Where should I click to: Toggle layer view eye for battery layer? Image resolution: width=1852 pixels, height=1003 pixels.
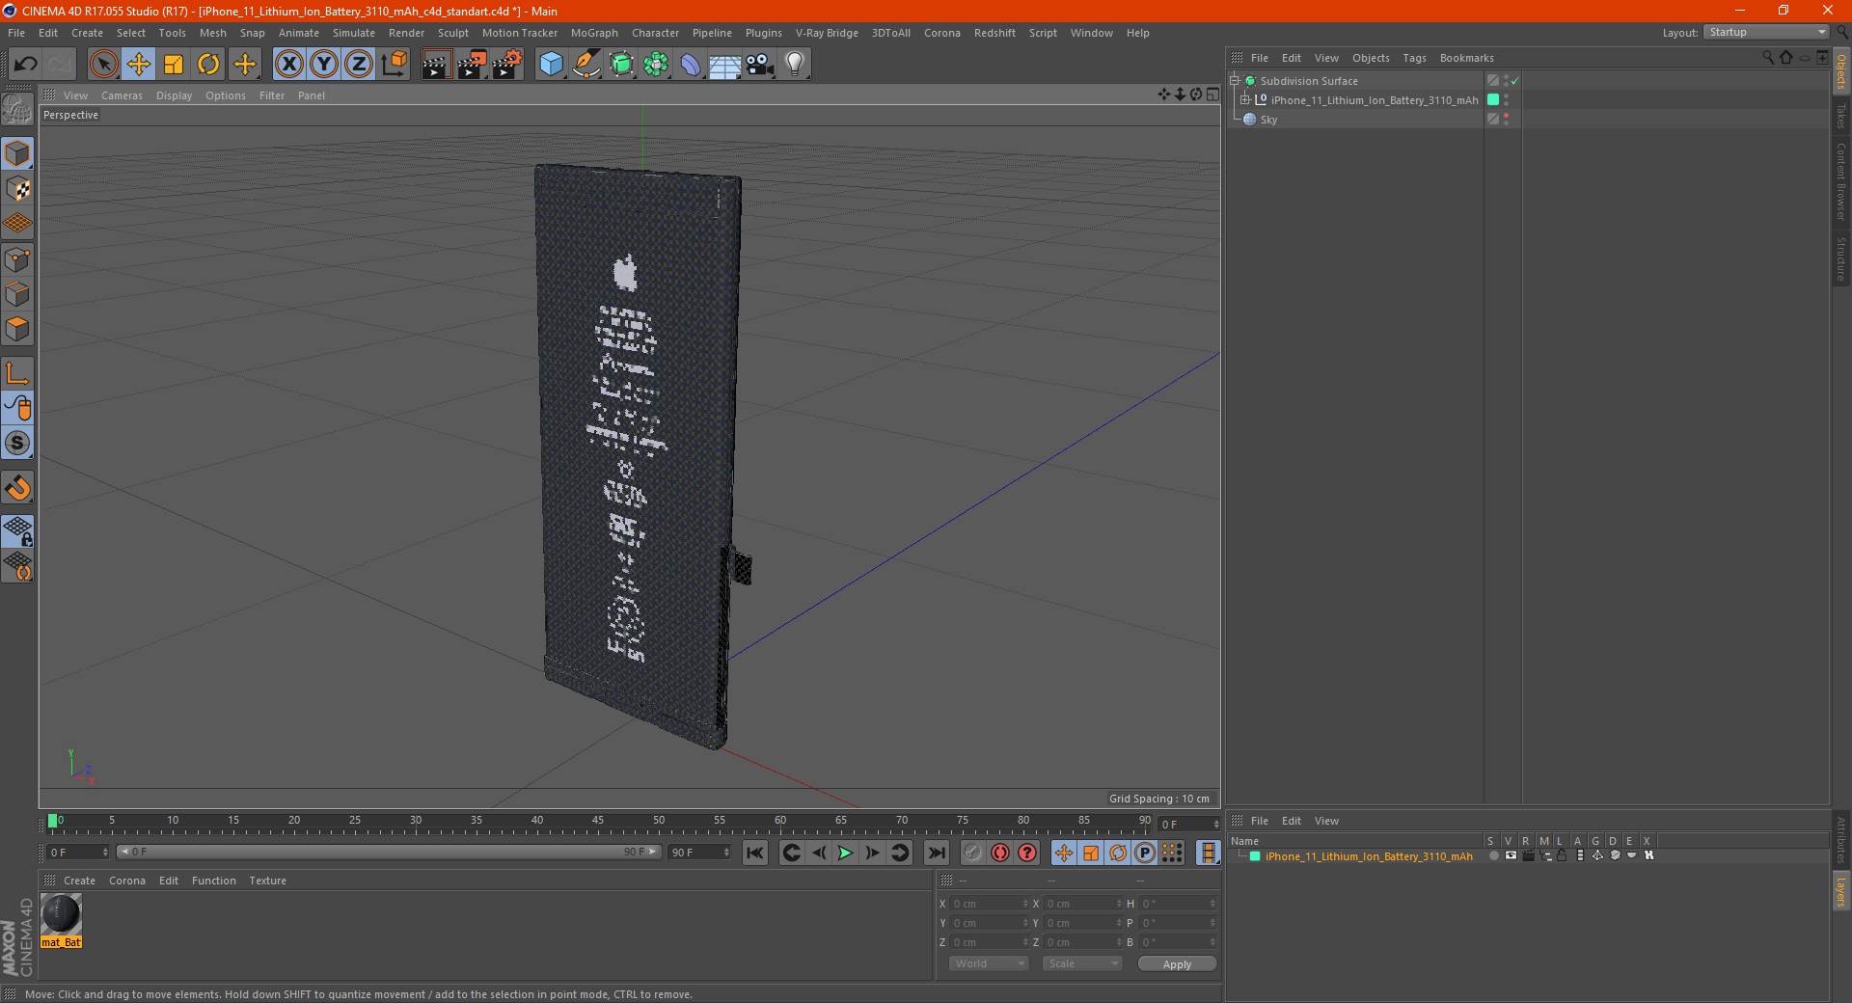tap(1511, 856)
